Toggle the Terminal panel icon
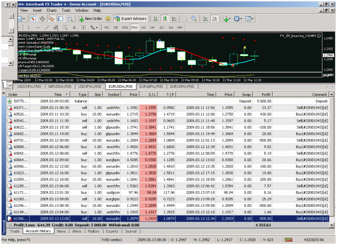337x244 pixels. pyautogui.click(x=60, y=19)
